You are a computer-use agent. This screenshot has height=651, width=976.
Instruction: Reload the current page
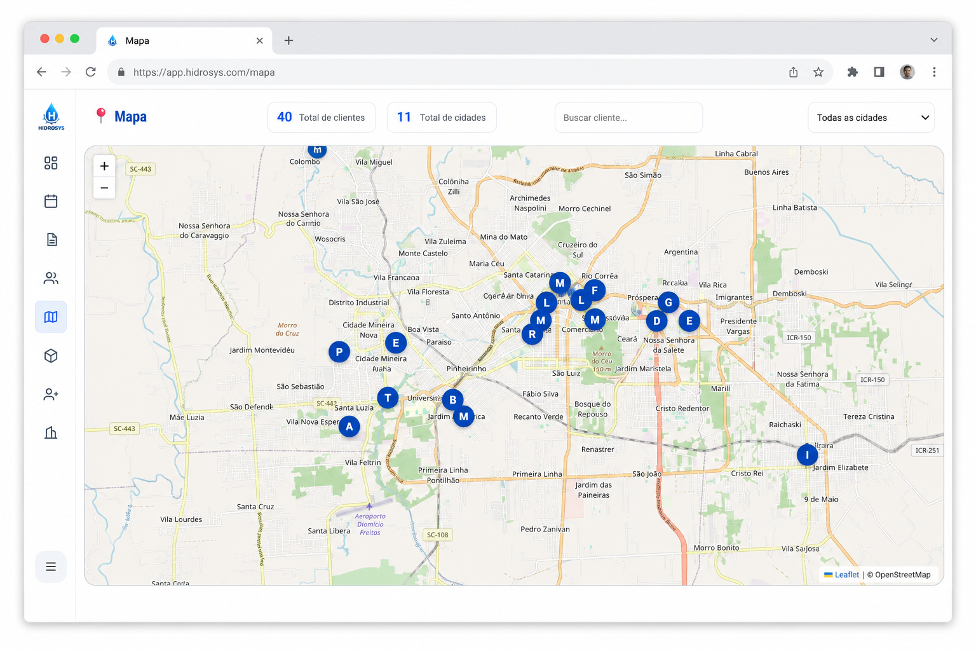(x=91, y=72)
